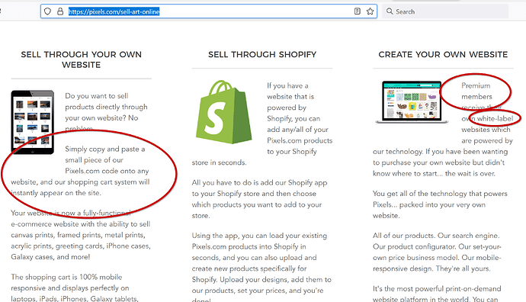Click the 'Sell Through Shopify' heading

click(262, 54)
